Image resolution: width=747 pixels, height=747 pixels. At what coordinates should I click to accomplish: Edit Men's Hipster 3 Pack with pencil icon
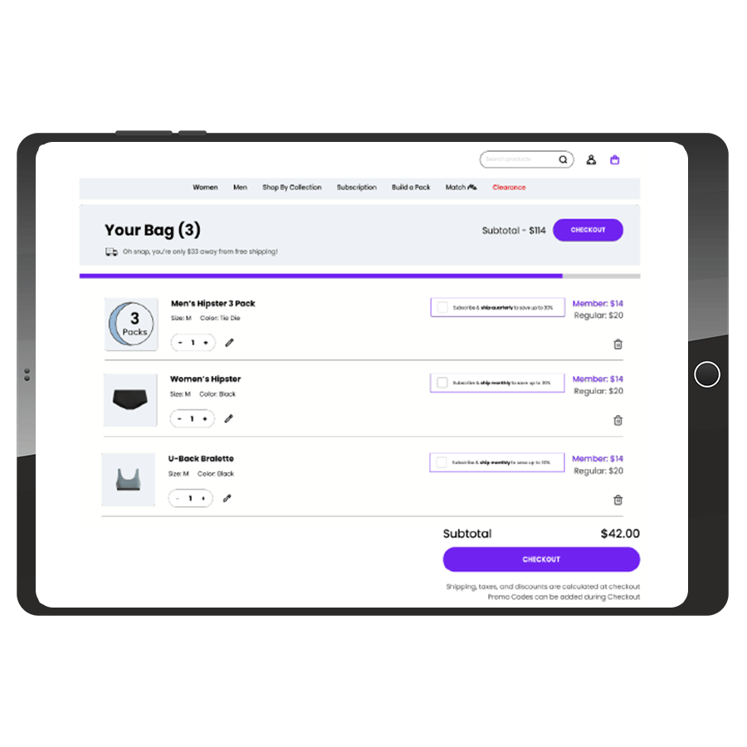(229, 343)
